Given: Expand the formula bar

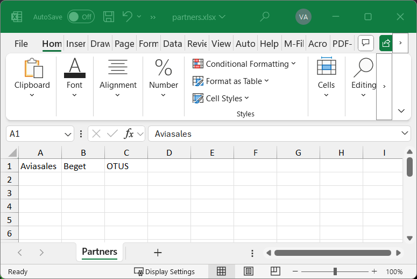Looking at the screenshot, I should (x=405, y=133).
